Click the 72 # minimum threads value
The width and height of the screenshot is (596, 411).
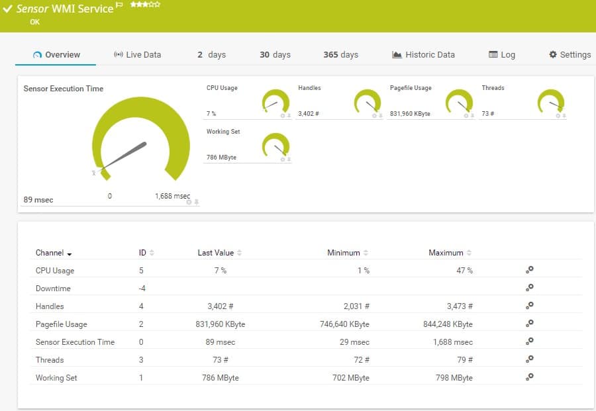pos(362,360)
